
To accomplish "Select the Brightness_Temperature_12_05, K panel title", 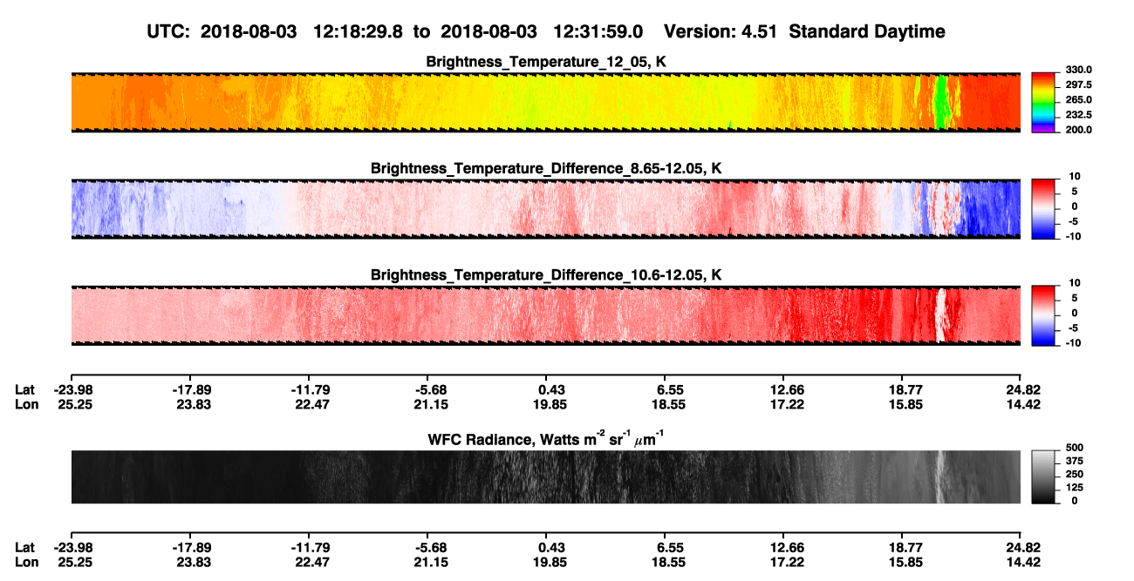I will pos(546,62).
